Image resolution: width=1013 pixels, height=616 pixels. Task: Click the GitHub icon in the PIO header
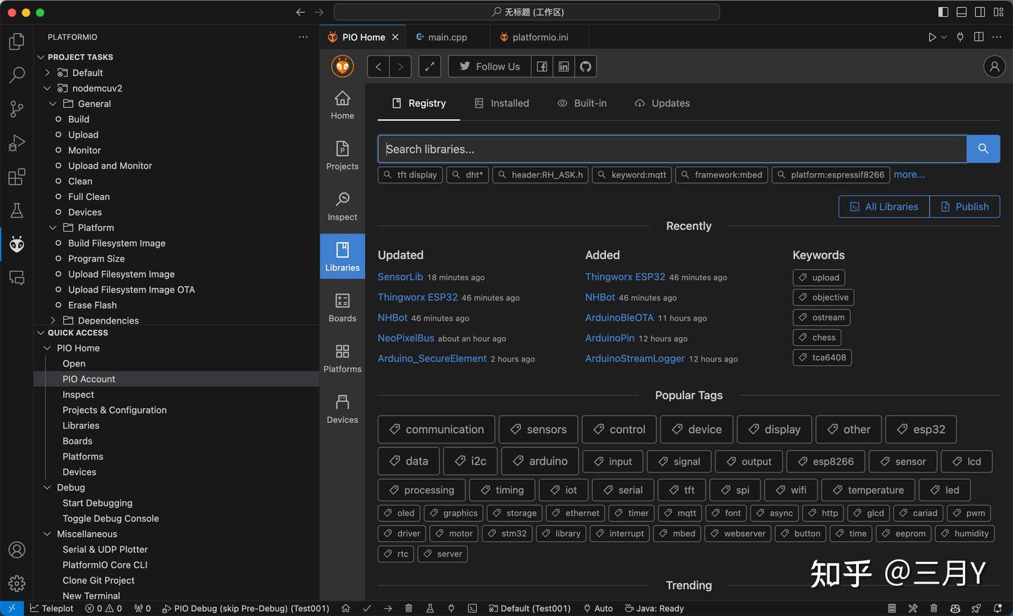pos(585,66)
